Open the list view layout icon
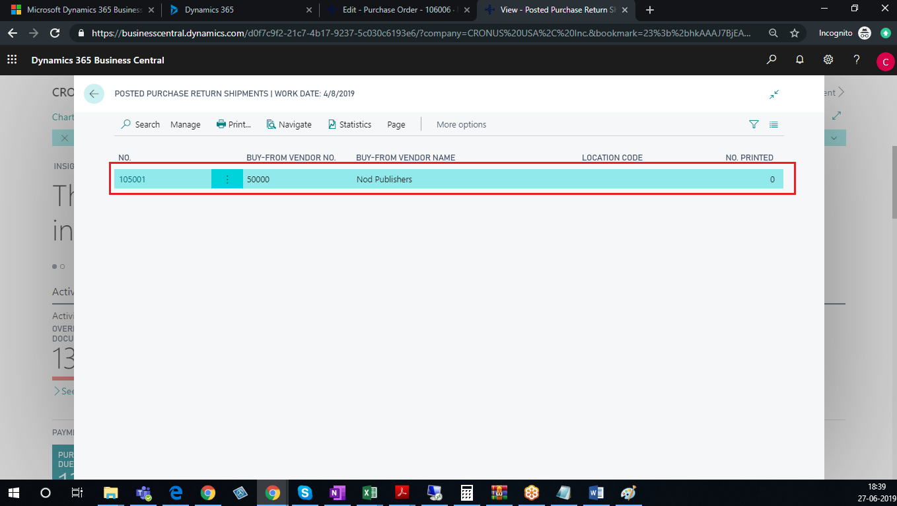The image size is (897, 506). (773, 124)
